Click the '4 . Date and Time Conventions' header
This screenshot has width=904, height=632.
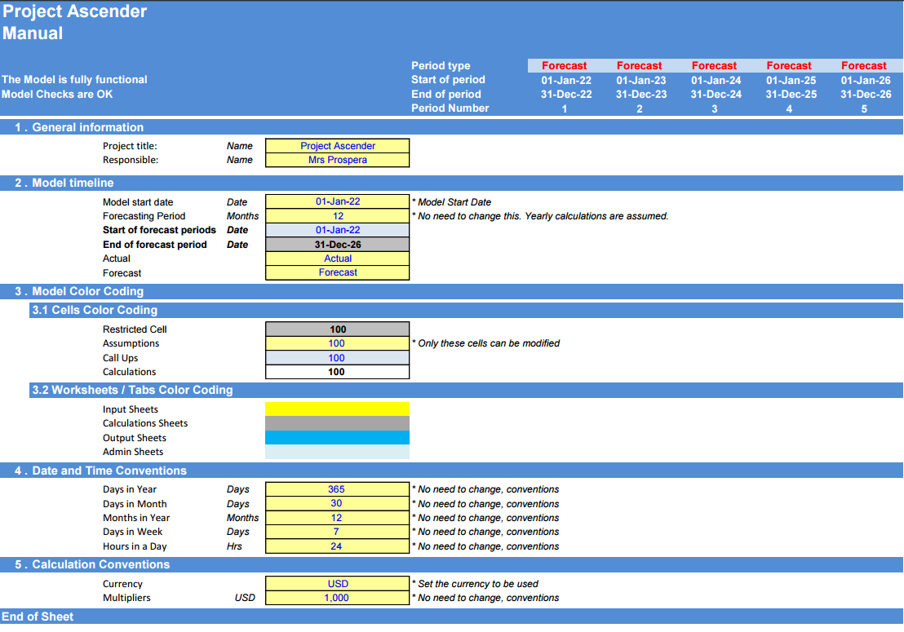coord(451,470)
